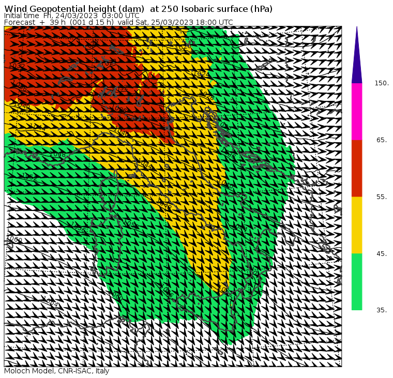Click the legend value label 35.

382,310
